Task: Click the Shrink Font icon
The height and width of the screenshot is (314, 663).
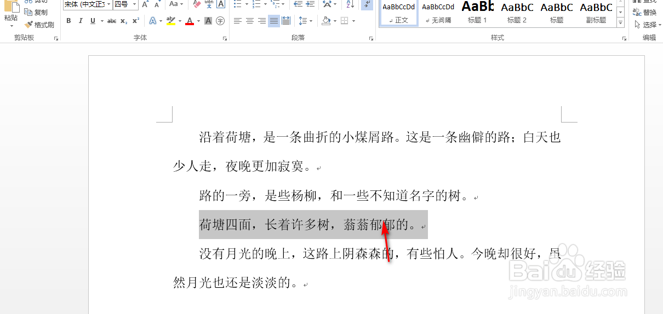Action: pos(157,4)
